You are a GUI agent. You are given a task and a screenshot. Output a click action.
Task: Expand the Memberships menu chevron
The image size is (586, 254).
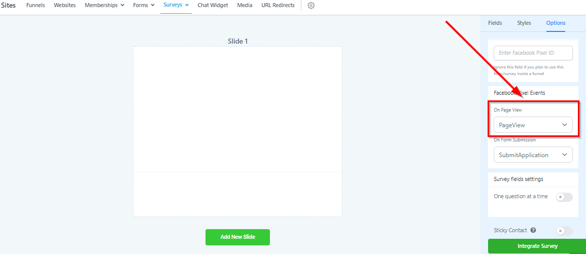point(123,6)
